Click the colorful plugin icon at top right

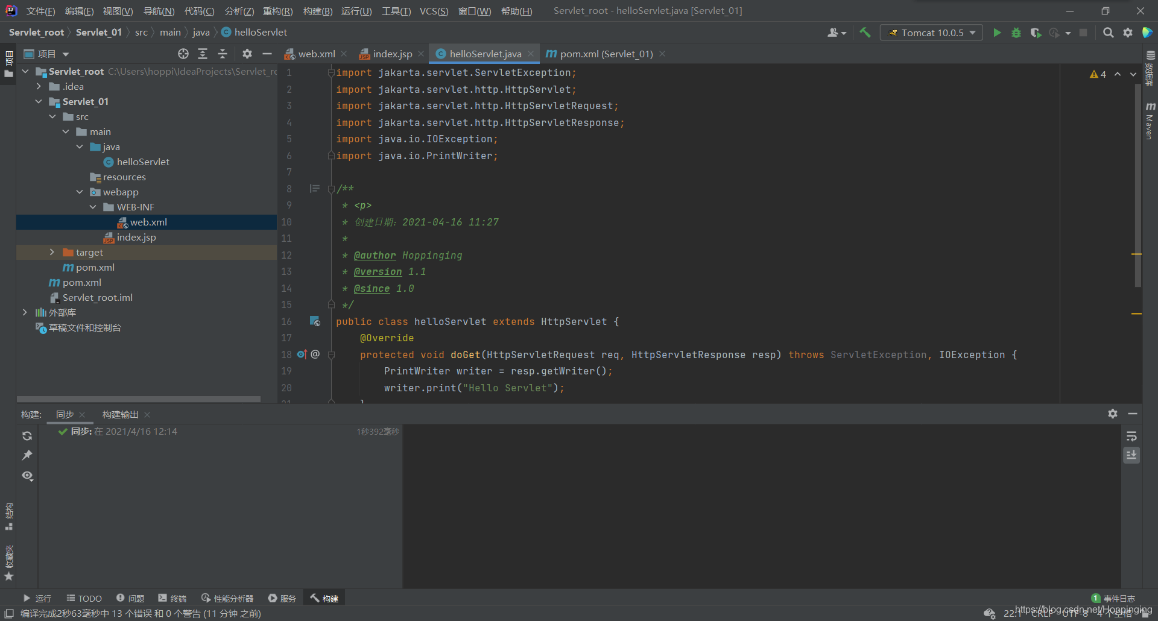[x=1147, y=33]
